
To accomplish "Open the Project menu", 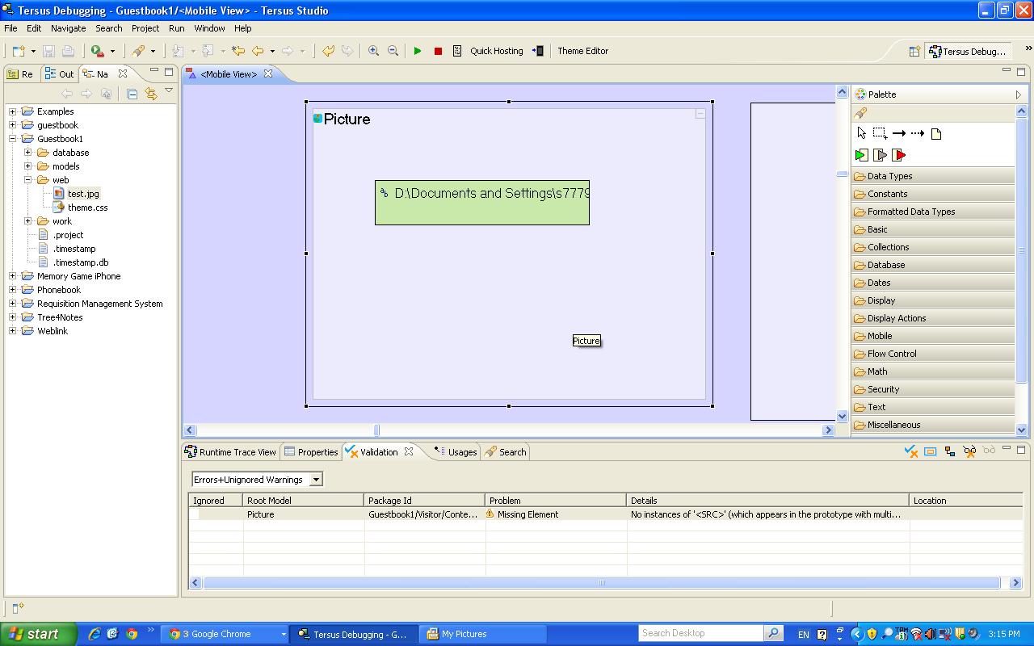I will 145,28.
